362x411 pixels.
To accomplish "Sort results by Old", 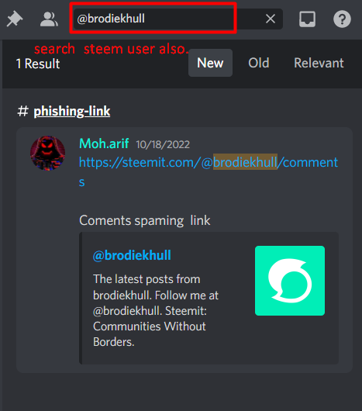I will pos(259,63).
